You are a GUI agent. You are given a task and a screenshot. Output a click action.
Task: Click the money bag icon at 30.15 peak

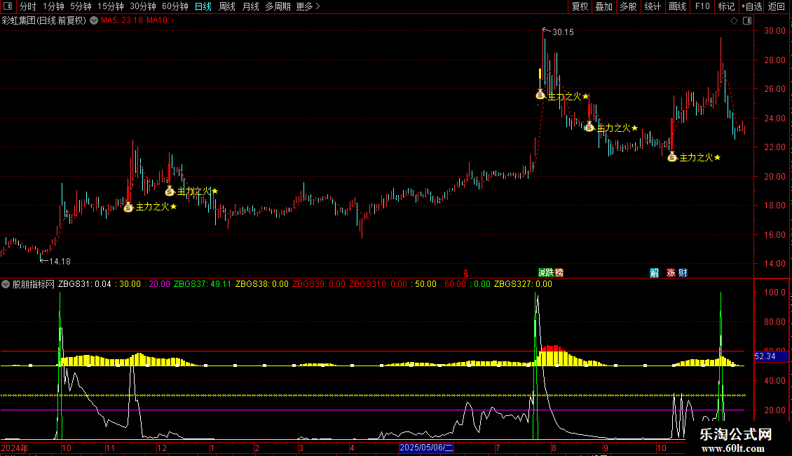(540, 94)
